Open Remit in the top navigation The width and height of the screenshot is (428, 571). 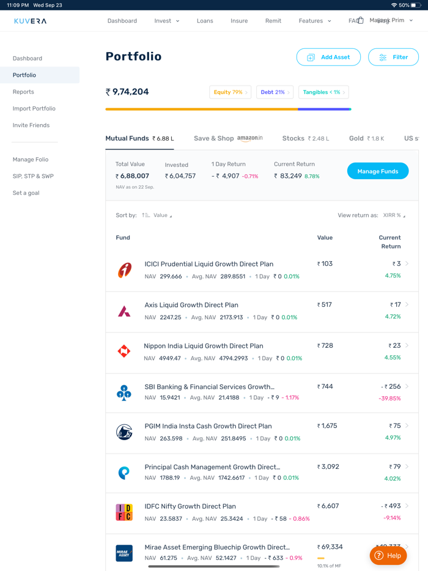coord(273,21)
